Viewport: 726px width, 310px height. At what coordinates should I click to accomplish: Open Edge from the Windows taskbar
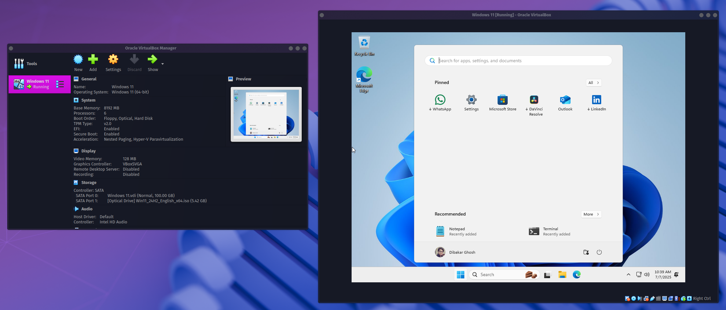pyautogui.click(x=577, y=275)
